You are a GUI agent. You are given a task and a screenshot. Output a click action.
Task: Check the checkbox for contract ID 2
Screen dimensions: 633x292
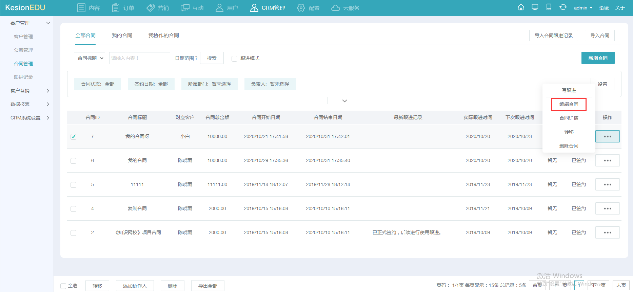pos(73,233)
